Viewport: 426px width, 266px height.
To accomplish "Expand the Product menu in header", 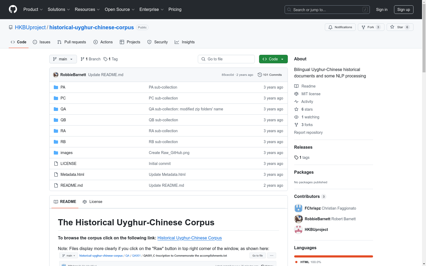I will coord(33,9).
